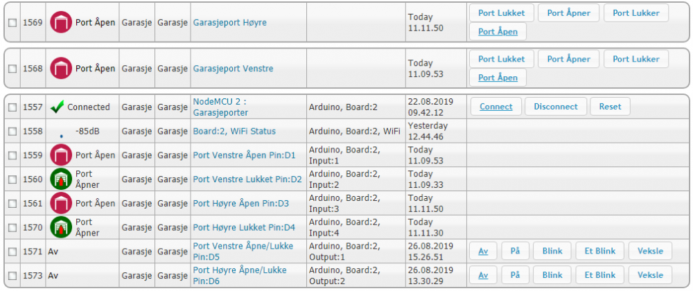Click the red garage icon for device 1561

[x=61, y=204]
